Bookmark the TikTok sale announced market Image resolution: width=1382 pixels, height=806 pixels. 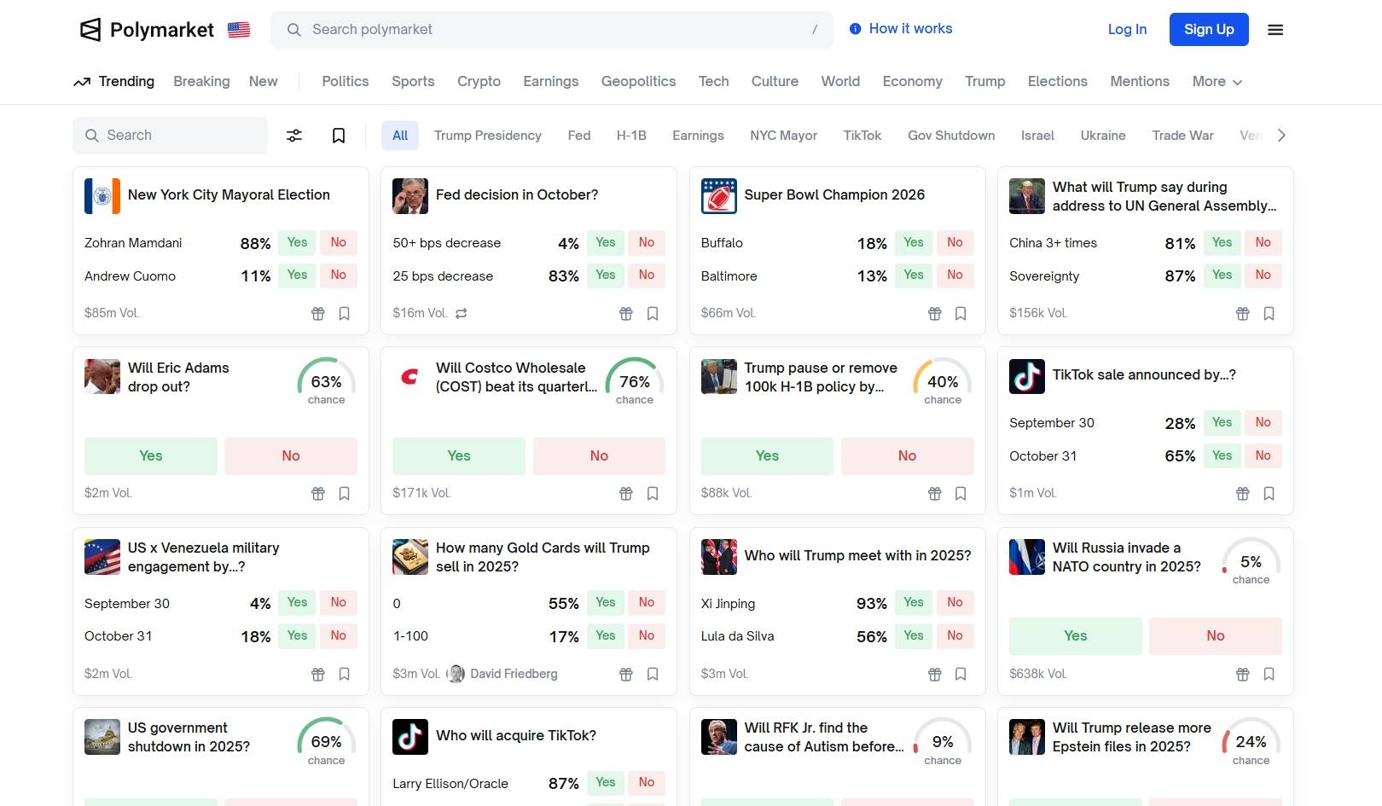[x=1269, y=494]
